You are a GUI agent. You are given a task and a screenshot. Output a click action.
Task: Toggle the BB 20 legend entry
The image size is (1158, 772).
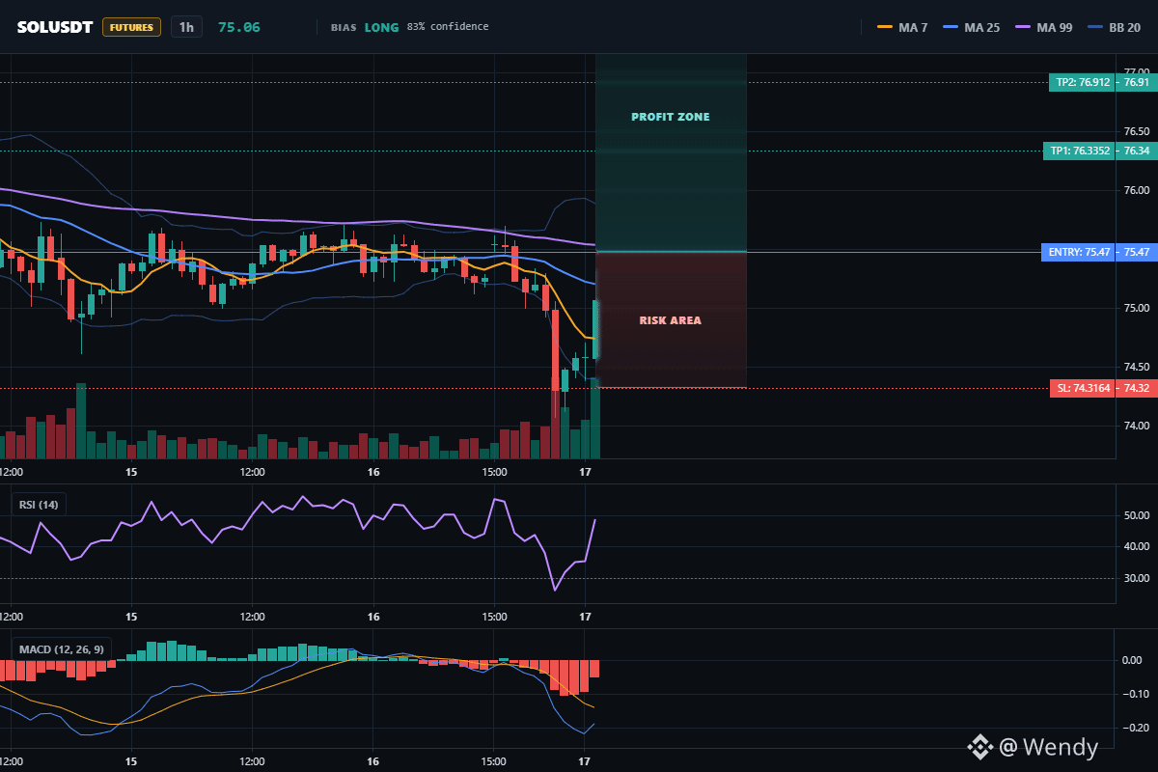click(x=1115, y=27)
